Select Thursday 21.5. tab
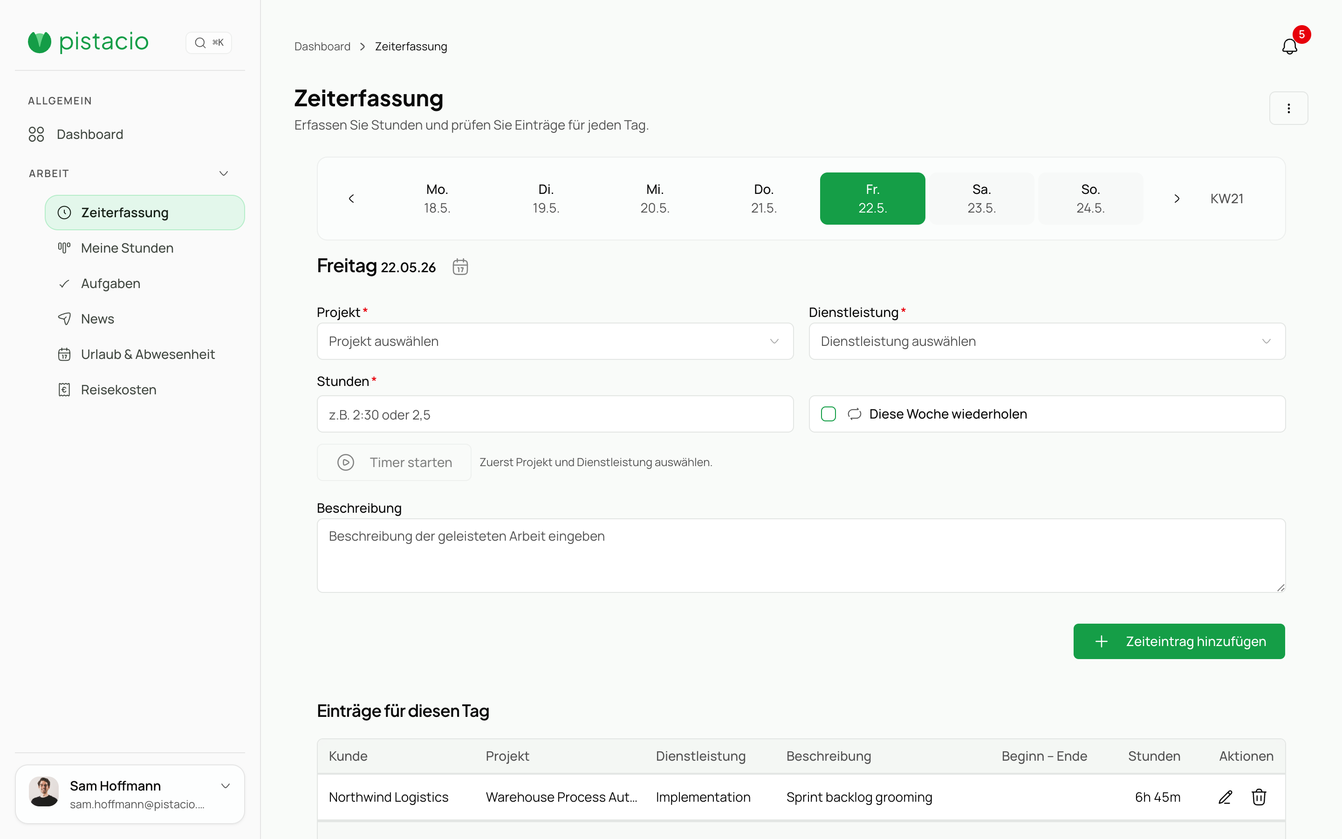Image resolution: width=1342 pixels, height=839 pixels. [x=764, y=199]
